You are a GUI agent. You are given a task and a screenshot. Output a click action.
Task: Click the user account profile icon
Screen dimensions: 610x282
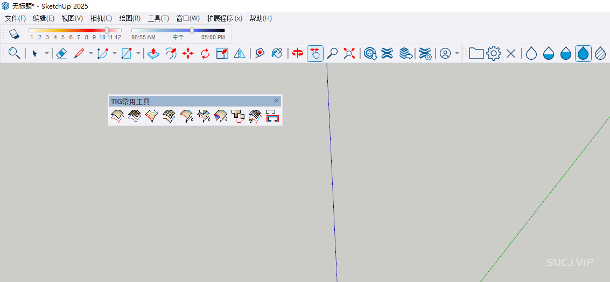point(445,53)
